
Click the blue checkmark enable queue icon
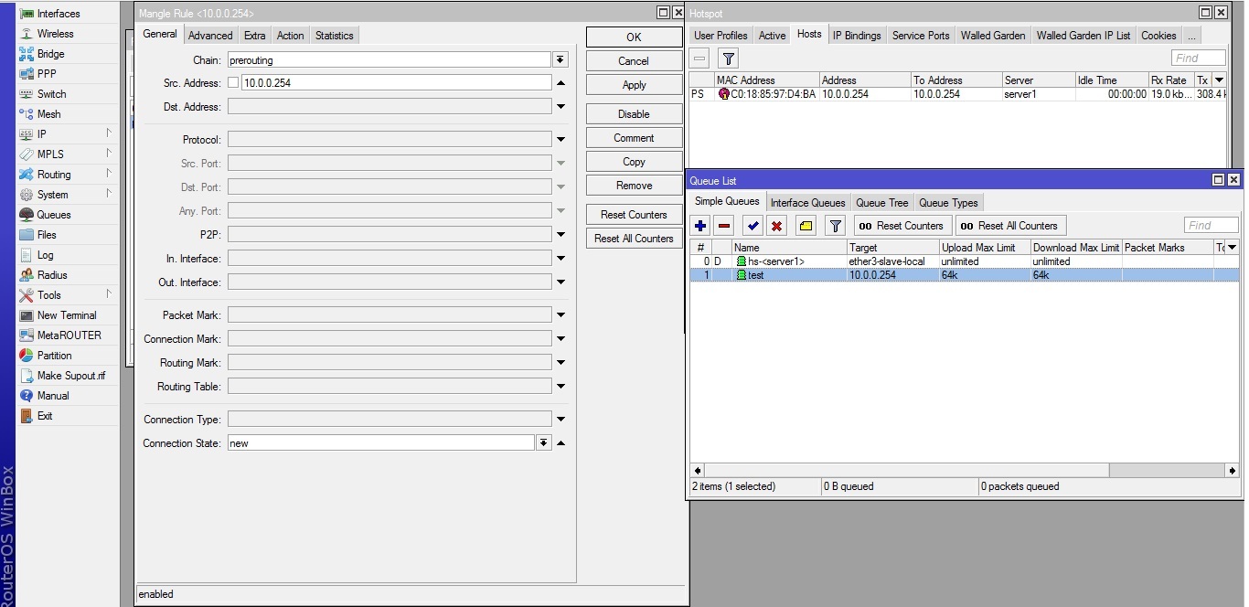tap(753, 226)
